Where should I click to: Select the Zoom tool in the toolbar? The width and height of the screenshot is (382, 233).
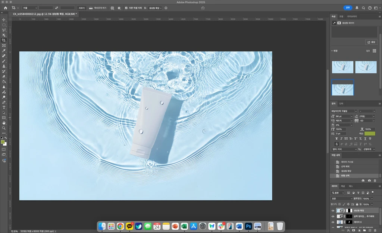[4, 128]
